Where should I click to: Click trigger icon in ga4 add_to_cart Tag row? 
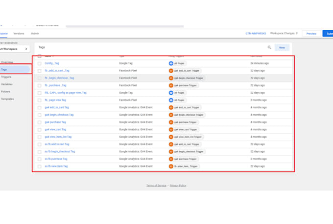[171, 107]
